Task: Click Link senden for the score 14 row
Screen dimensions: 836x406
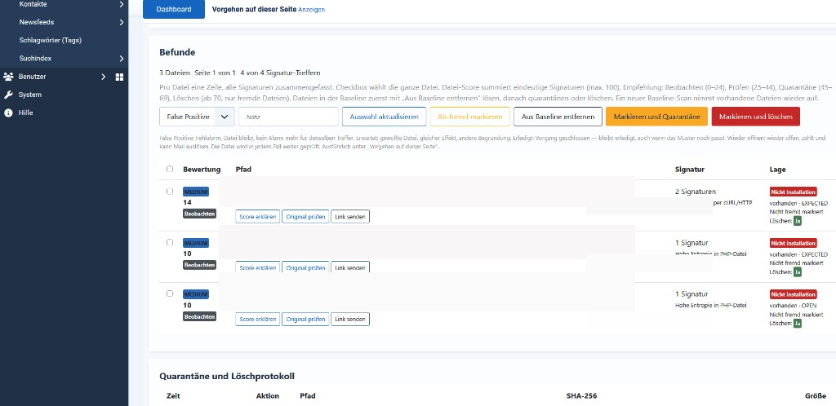Action: (350, 217)
